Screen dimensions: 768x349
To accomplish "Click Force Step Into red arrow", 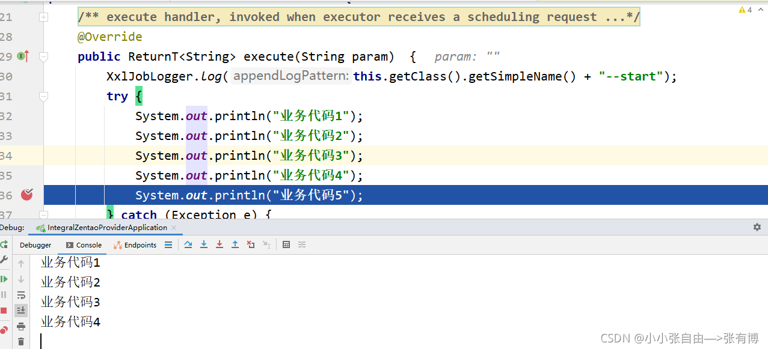I will tap(220, 244).
